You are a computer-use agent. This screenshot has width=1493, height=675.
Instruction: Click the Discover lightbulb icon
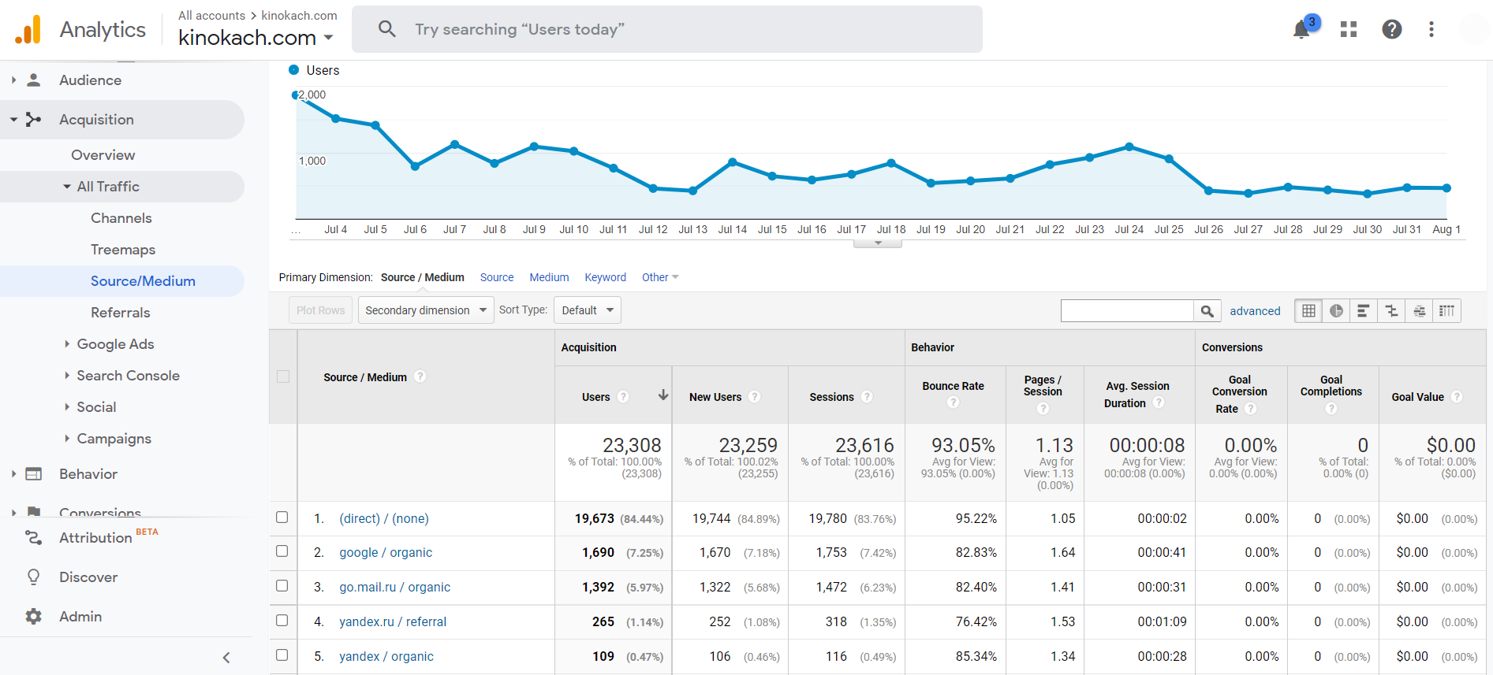click(33, 577)
